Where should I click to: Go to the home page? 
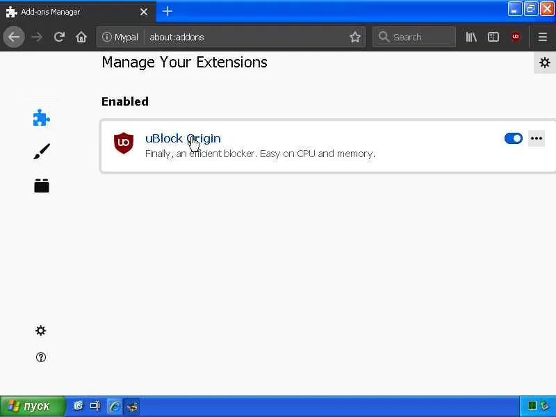point(81,37)
